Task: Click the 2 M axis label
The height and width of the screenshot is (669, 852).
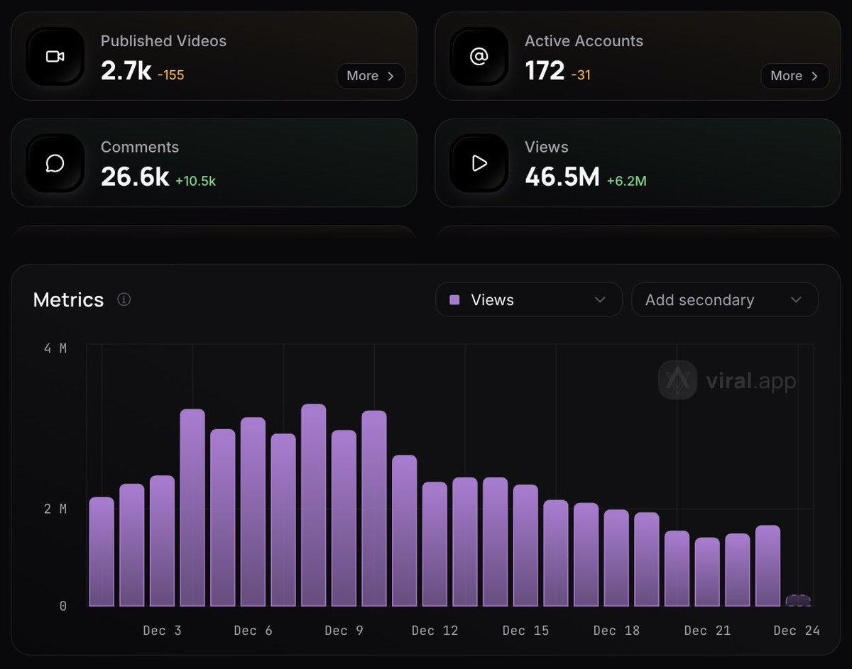Action: click(55, 509)
